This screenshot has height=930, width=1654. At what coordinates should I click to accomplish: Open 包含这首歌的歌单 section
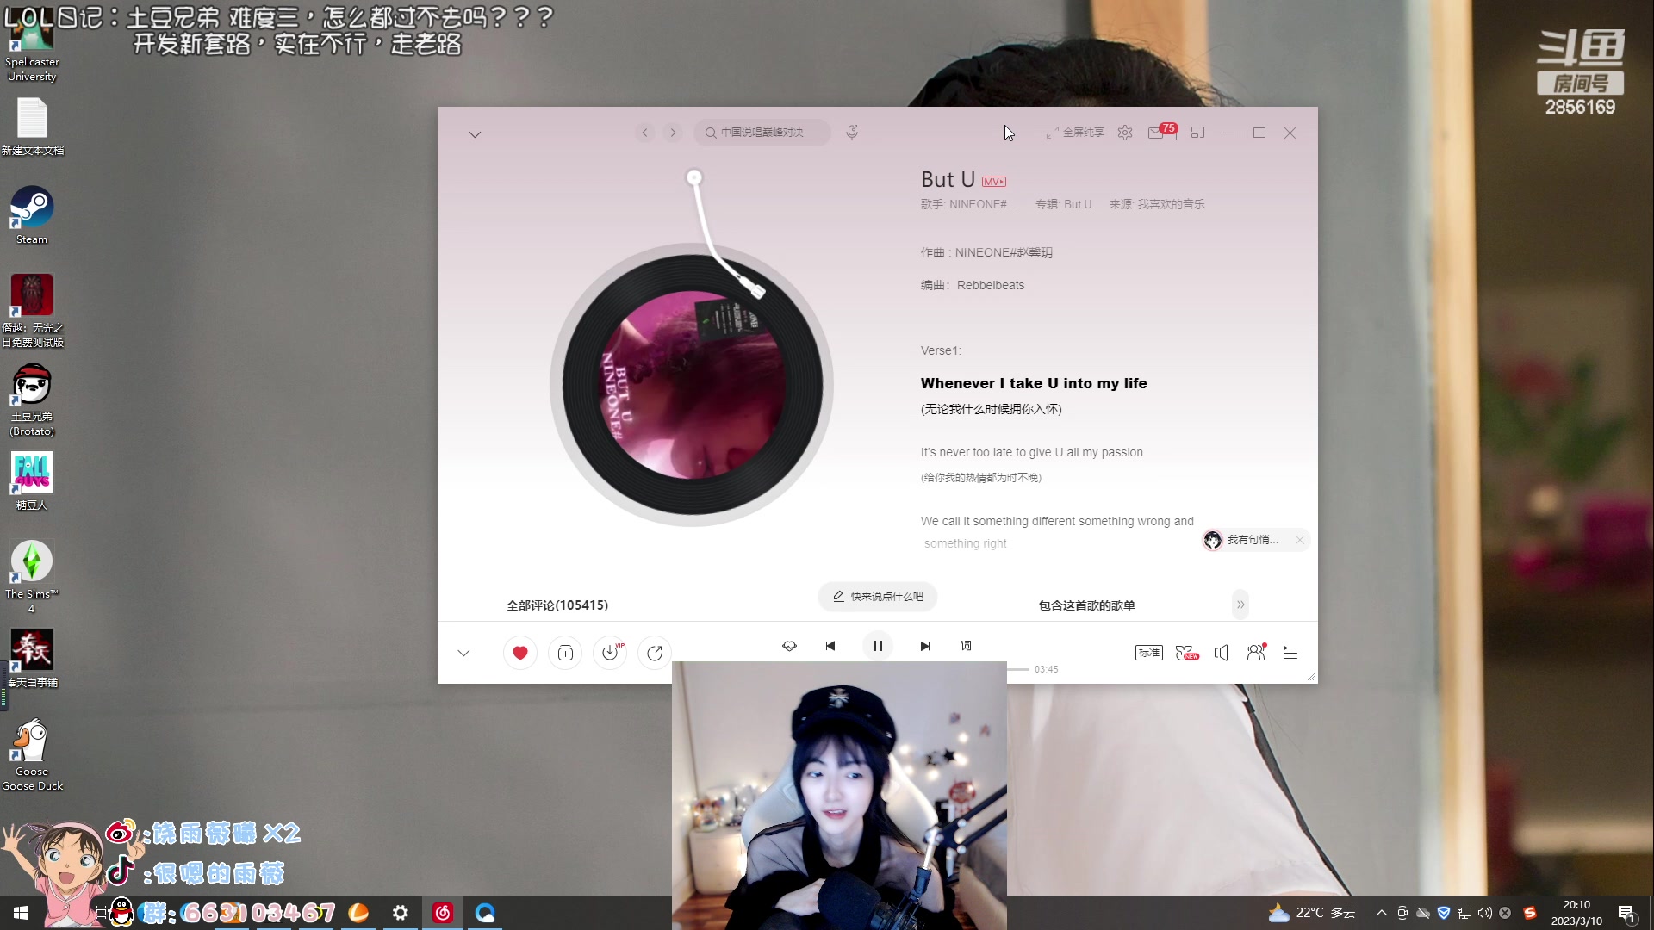(1087, 605)
